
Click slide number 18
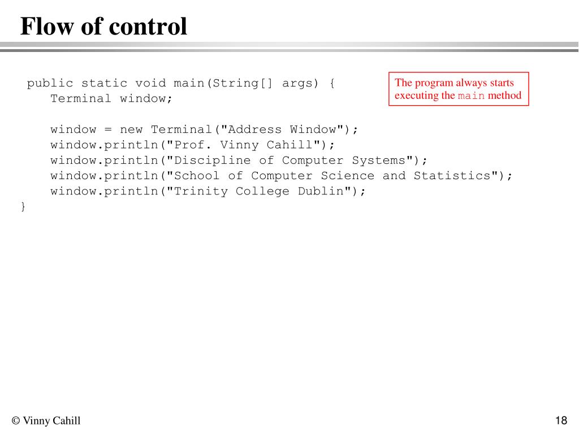click(x=561, y=420)
